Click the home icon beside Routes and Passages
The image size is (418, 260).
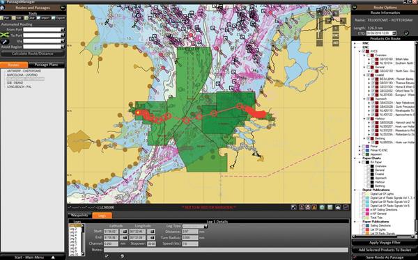coord(2,8)
